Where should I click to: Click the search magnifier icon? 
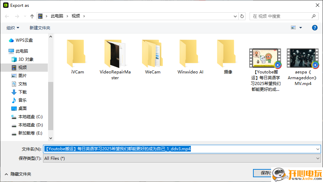point(313,16)
